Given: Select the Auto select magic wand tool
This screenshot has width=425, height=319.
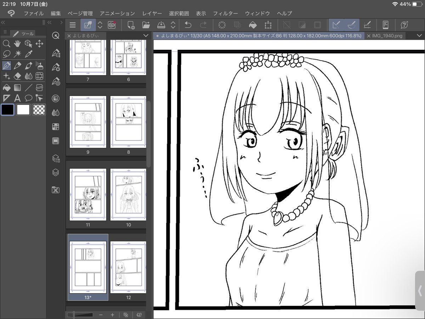Looking at the screenshot, I should pyautogui.click(x=17, y=54).
